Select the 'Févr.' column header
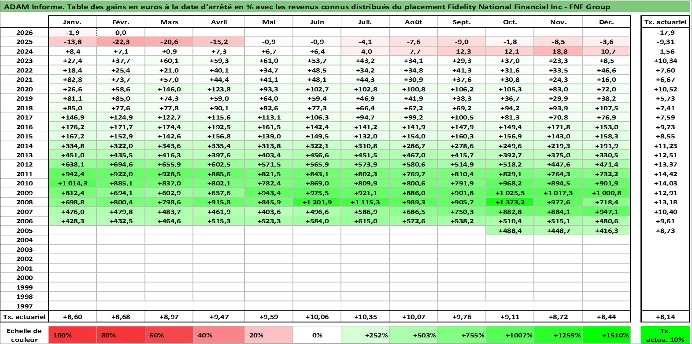Viewport: 692px width, 344px height. tap(121, 22)
